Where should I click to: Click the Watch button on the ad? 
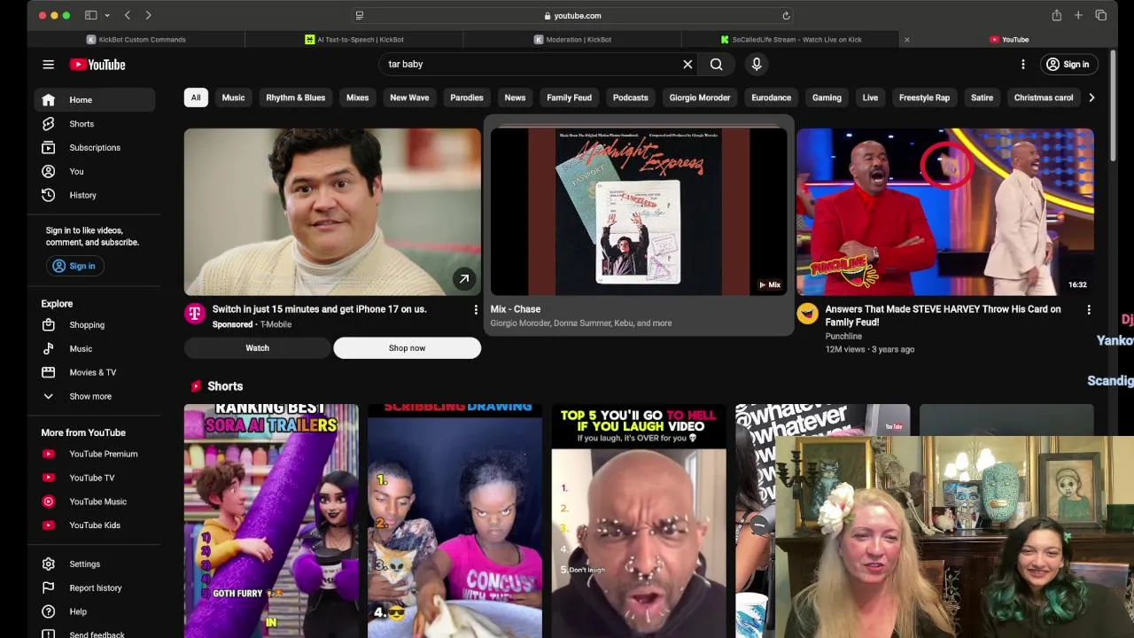[x=257, y=348]
